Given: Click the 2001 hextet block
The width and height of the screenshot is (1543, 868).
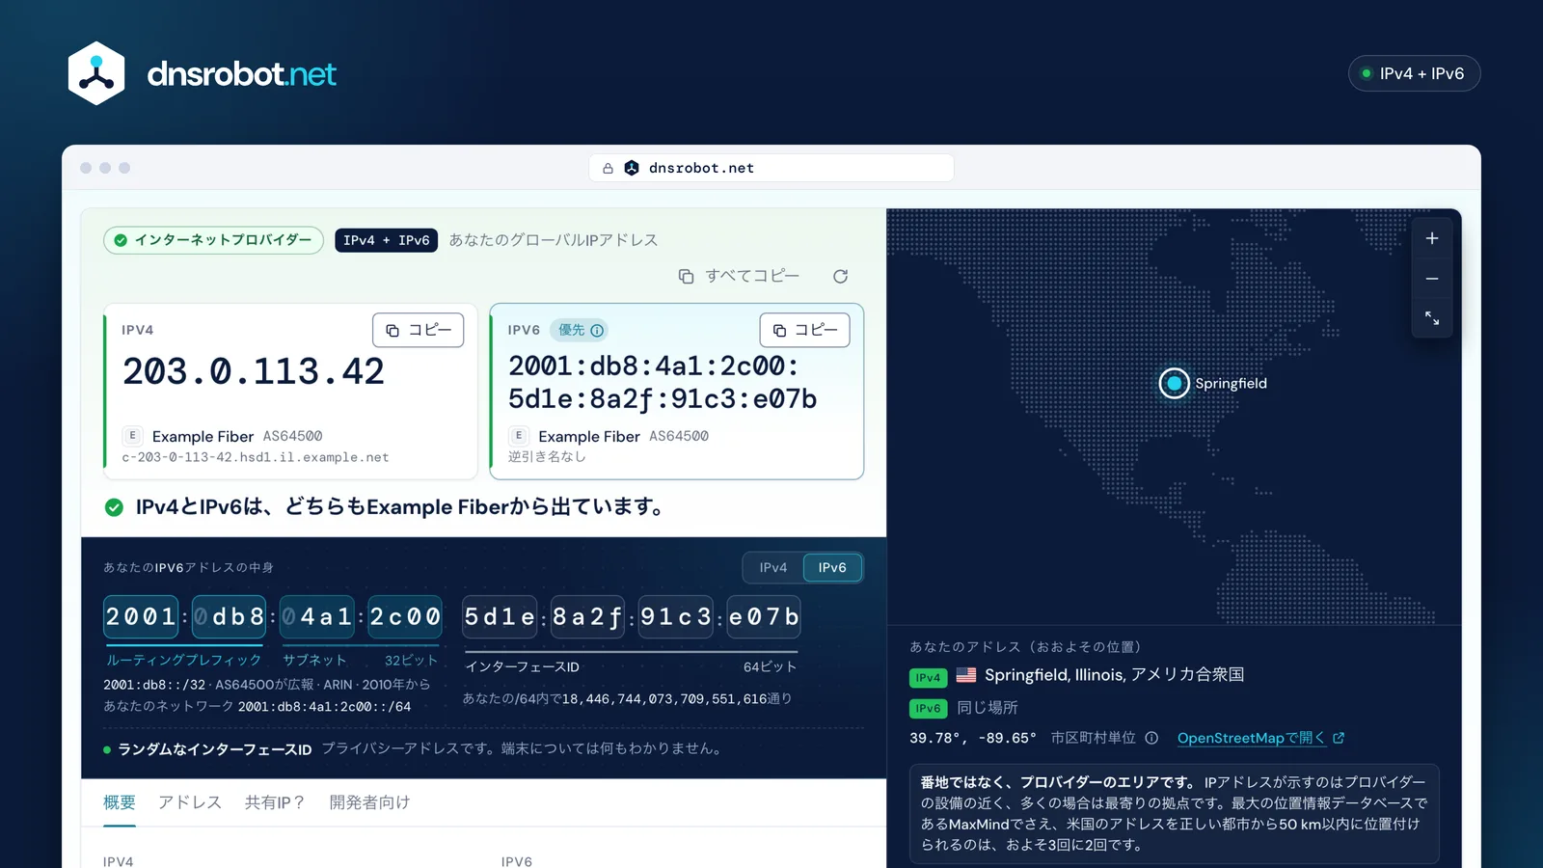Looking at the screenshot, I should pos(141,617).
